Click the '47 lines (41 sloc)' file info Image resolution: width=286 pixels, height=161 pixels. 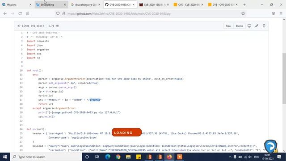(30, 26)
